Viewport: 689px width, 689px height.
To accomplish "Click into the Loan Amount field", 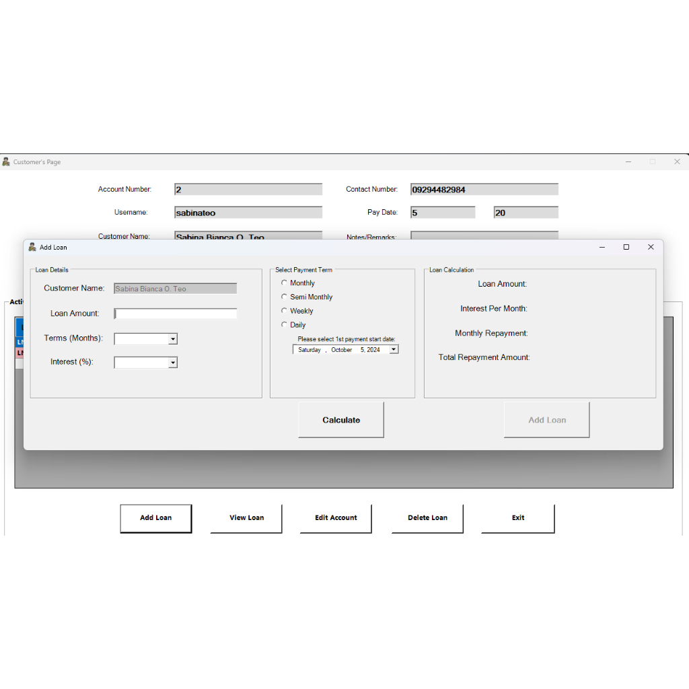I will (176, 314).
